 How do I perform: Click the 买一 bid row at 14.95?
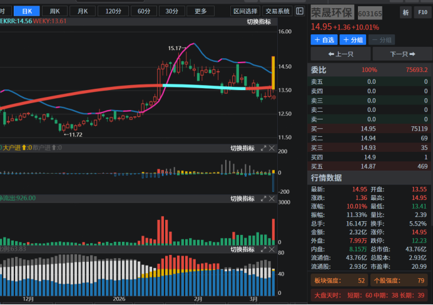[x=370, y=129]
